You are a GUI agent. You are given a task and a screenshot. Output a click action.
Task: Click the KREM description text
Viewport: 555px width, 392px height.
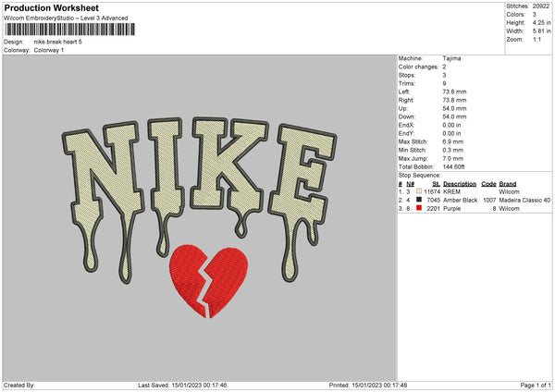[451, 191]
